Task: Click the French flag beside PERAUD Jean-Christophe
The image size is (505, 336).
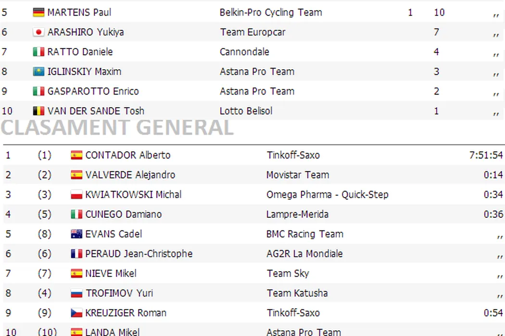Action: pos(76,254)
